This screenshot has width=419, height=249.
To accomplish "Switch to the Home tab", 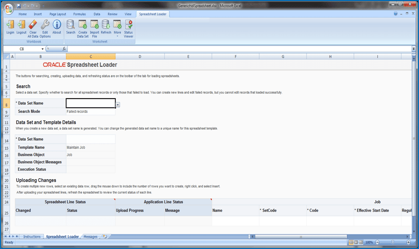I will coord(22,14).
